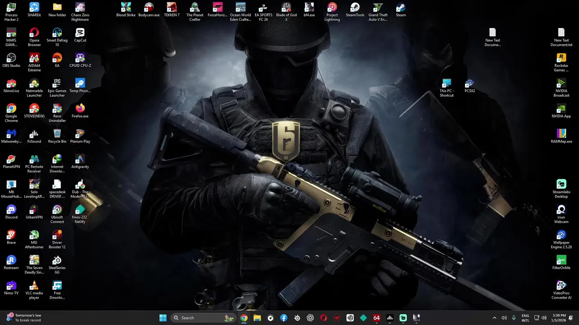
Task: Select MSI Afterburner shortcut
Action: tap(34, 239)
